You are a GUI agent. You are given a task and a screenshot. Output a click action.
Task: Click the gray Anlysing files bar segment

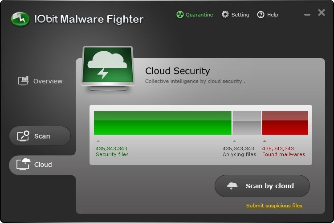pos(247,123)
